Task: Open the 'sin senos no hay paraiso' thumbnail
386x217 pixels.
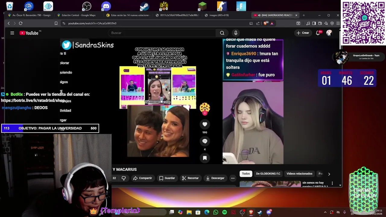Action: (270, 184)
